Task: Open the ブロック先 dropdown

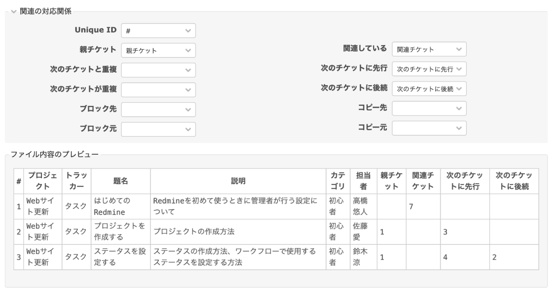Action: (158, 110)
